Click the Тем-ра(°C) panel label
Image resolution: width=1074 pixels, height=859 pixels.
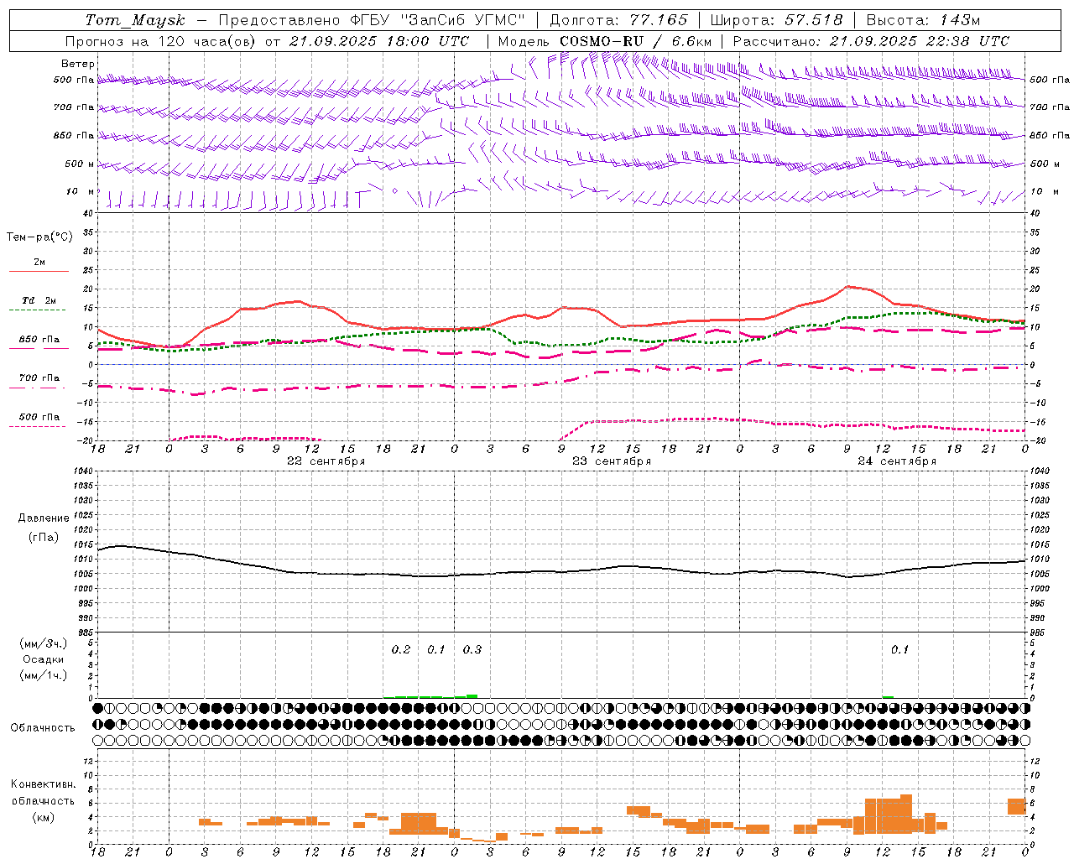click(x=39, y=237)
